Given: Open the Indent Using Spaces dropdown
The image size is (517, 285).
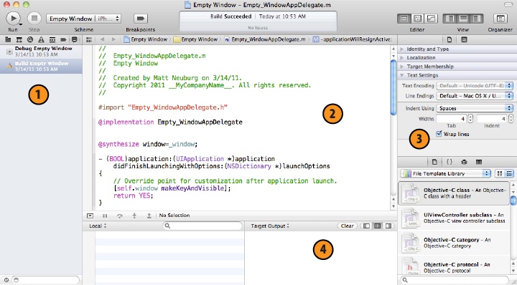Looking at the screenshot, I should coord(475,108).
